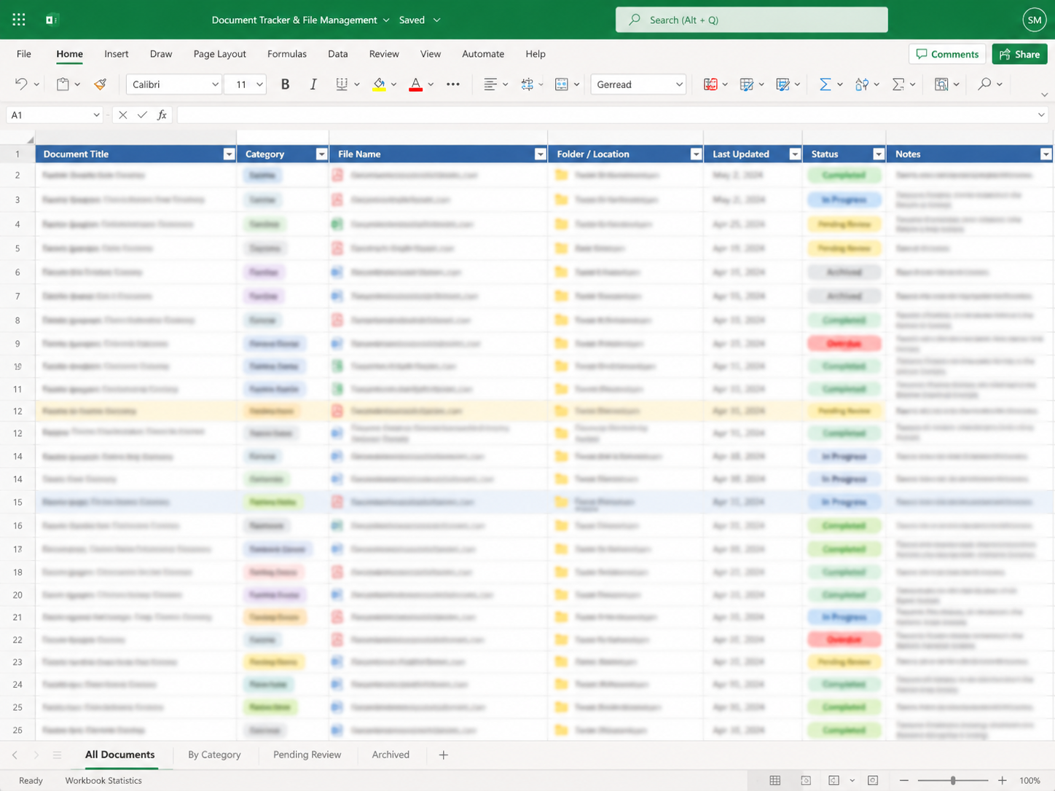
Task: Switch to the Insert ribbon tab
Action: pyautogui.click(x=117, y=54)
